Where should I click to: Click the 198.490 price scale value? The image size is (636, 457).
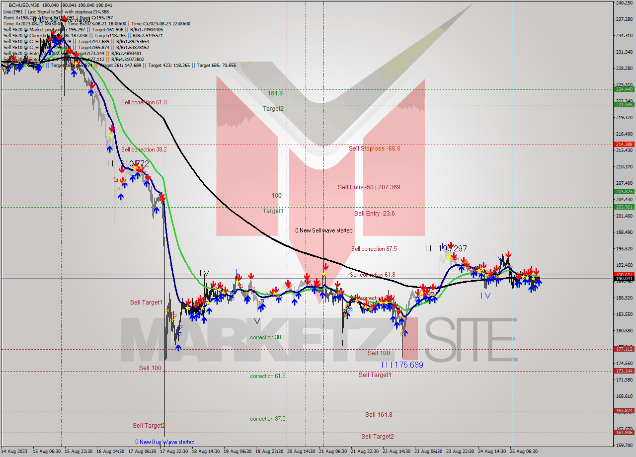click(624, 232)
